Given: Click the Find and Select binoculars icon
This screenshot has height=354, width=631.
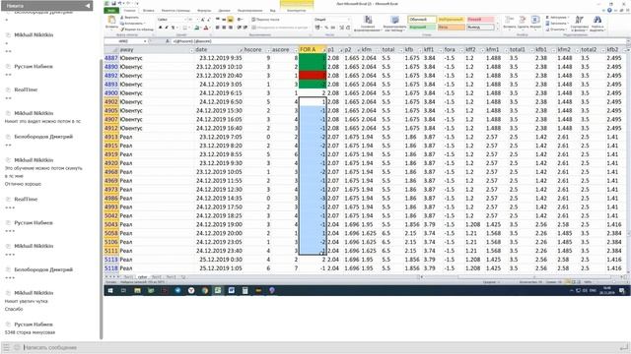Looking at the screenshot, I should [597, 20].
